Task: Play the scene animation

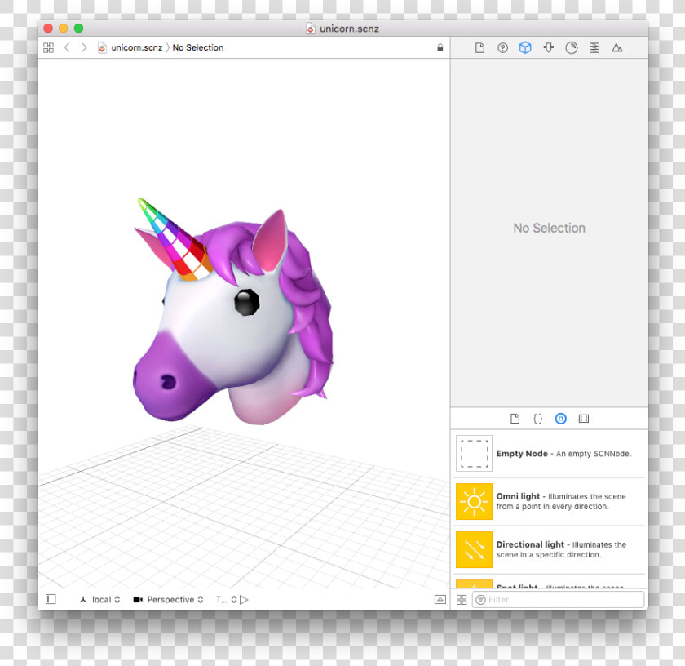Action: click(244, 600)
